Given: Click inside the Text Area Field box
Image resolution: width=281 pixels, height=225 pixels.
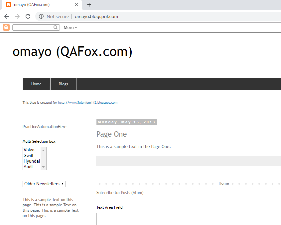Looking at the screenshot, I should point(189,219).
